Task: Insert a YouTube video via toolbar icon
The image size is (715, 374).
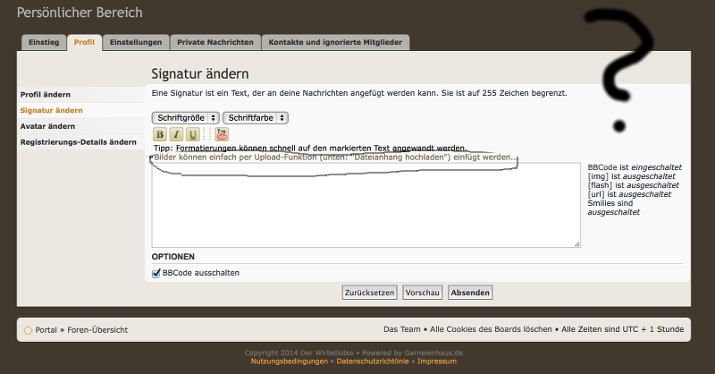Action: pyautogui.click(x=222, y=134)
